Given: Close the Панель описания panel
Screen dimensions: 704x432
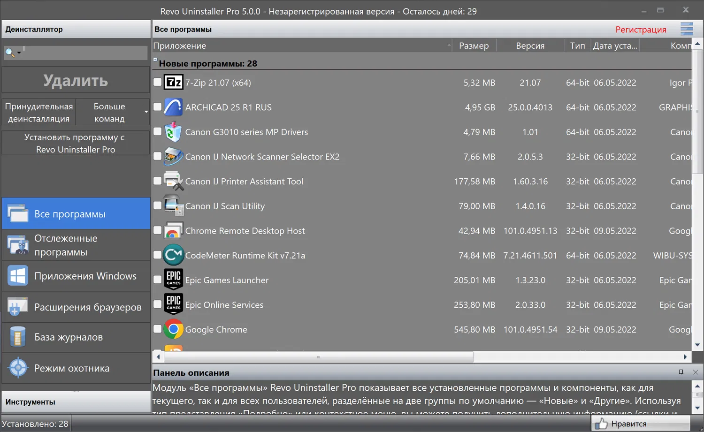Looking at the screenshot, I should pyautogui.click(x=696, y=372).
